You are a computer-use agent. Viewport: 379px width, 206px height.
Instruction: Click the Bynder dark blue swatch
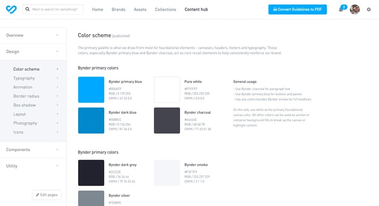[91, 120]
